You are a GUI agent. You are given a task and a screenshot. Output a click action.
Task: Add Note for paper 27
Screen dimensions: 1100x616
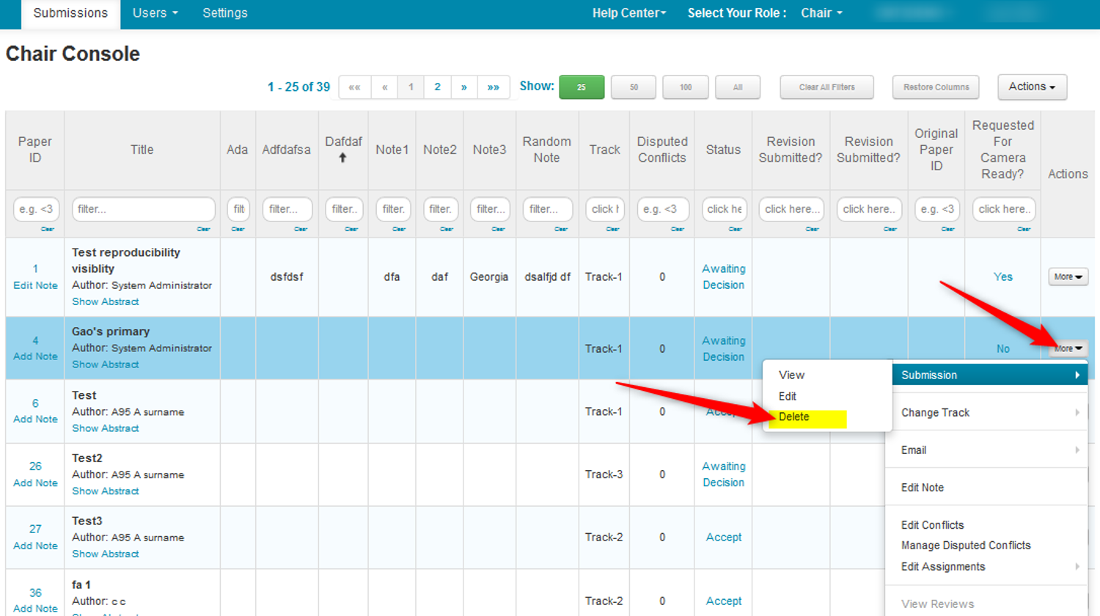[x=35, y=546]
